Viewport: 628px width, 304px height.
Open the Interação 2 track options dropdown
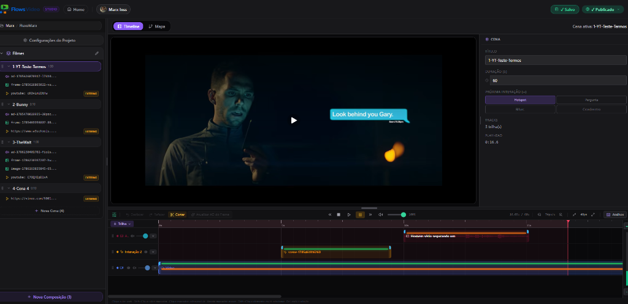[x=153, y=252]
